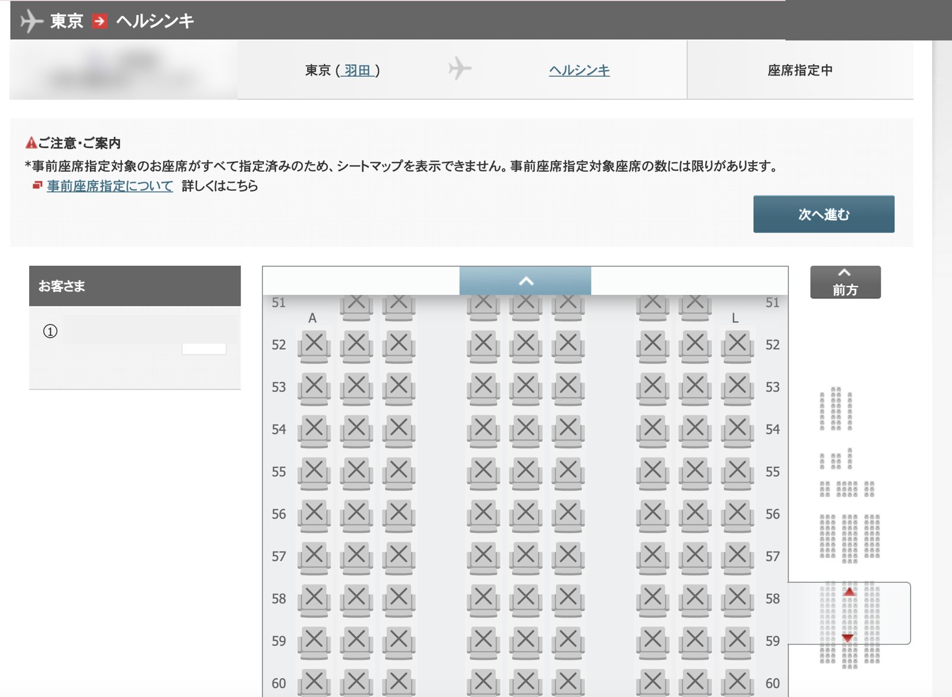
Task: Choose seat 54A in the window column
Action: 314,431
